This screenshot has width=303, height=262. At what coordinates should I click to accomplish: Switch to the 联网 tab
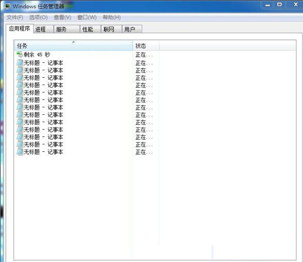[x=111, y=29]
